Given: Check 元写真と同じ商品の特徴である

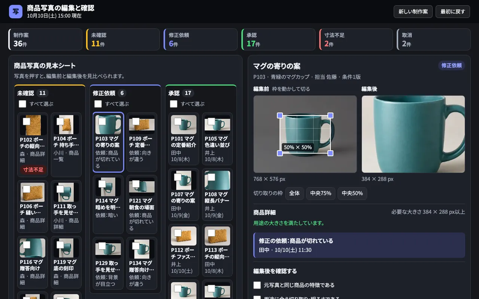Looking at the screenshot, I should pyautogui.click(x=257, y=285).
